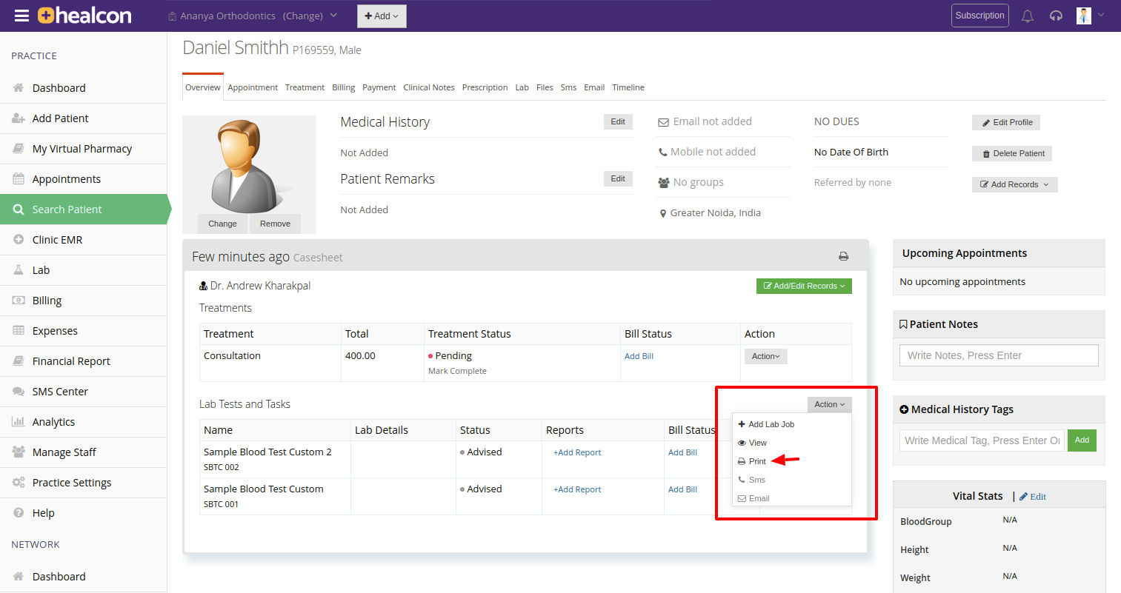Click the My Virtual Pharmacy icon
The width and height of the screenshot is (1121, 593).
click(19, 148)
